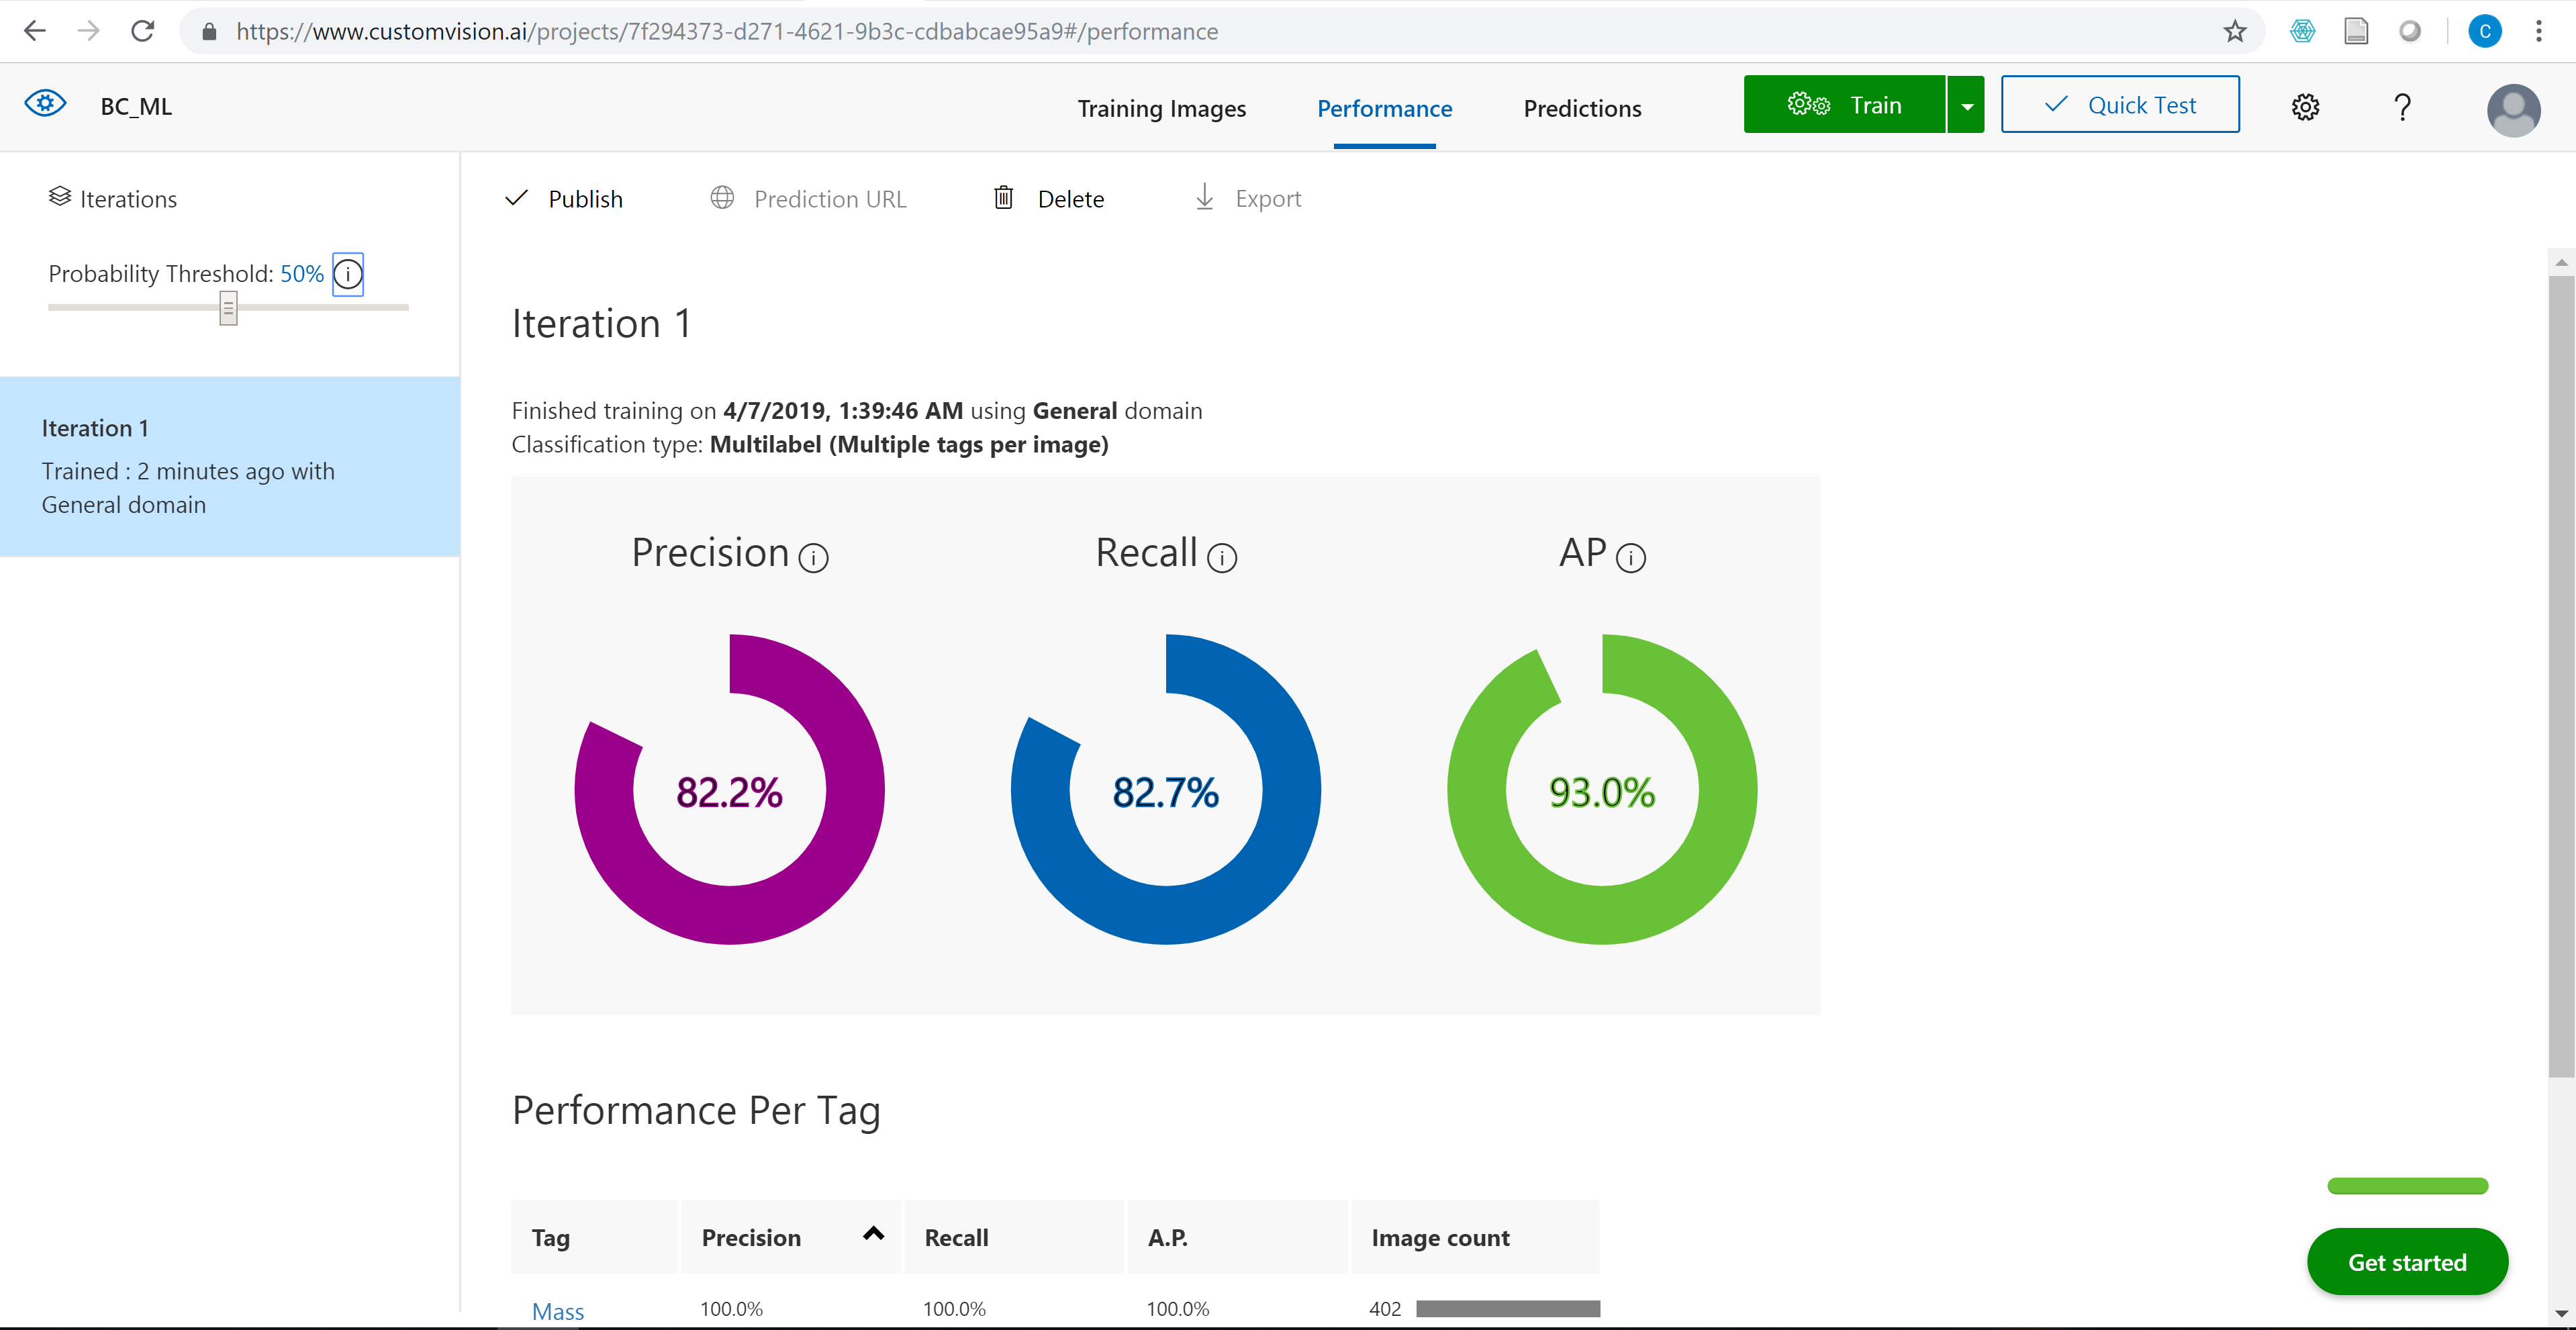Click the Quick Test button
The width and height of the screenshot is (2576, 1330).
point(2120,105)
